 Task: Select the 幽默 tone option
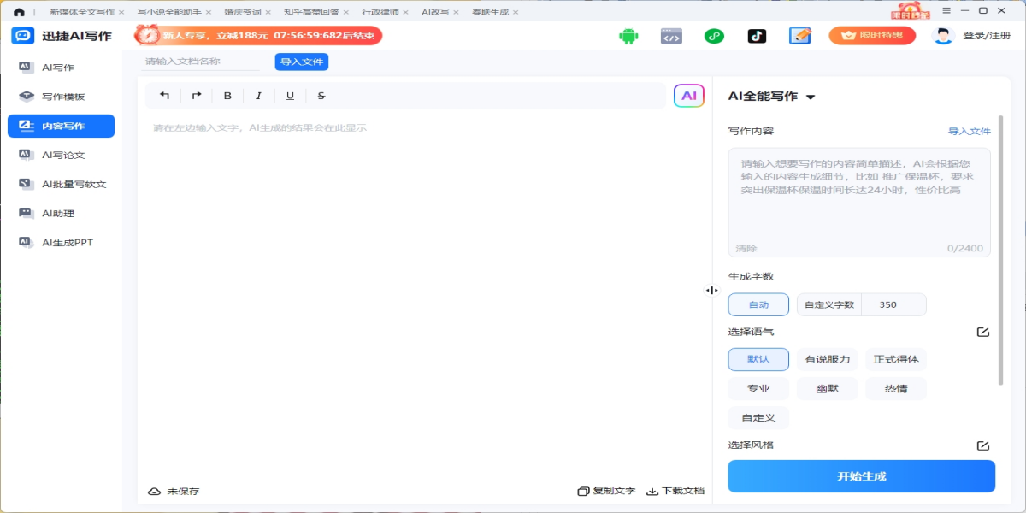(x=827, y=389)
